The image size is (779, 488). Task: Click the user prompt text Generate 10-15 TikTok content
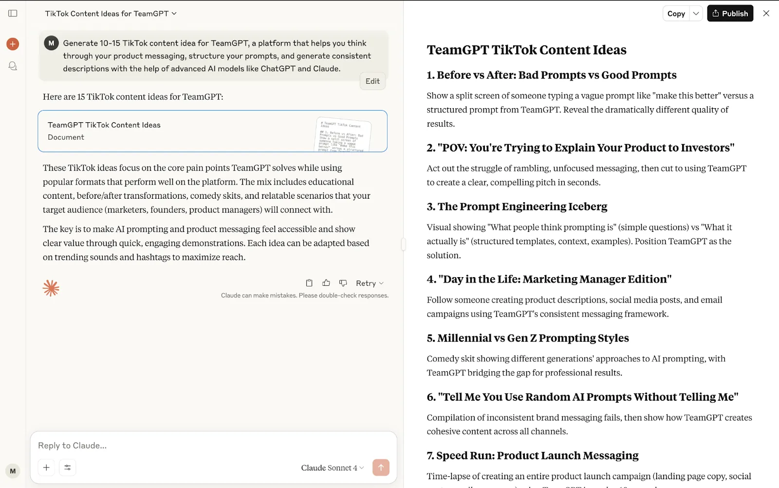click(x=217, y=56)
